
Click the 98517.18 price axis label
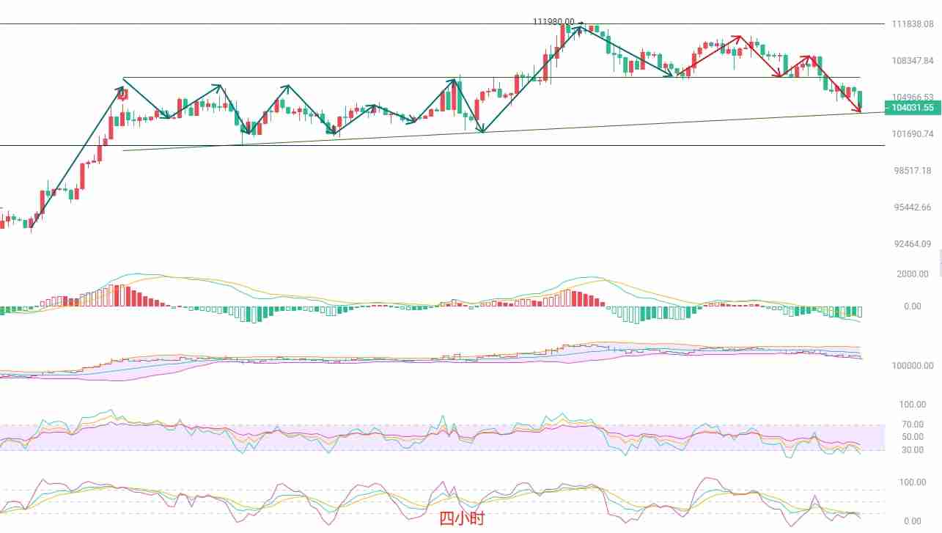tap(912, 171)
